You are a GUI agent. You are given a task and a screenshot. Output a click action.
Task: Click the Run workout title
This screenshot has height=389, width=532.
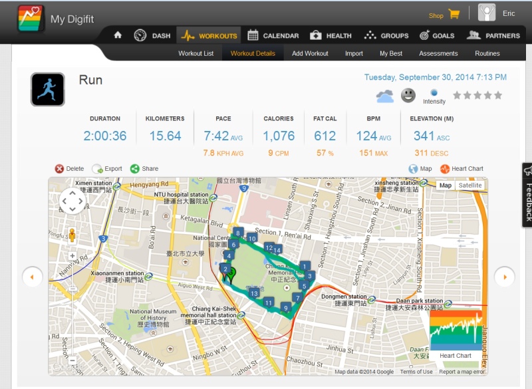tap(90, 80)
